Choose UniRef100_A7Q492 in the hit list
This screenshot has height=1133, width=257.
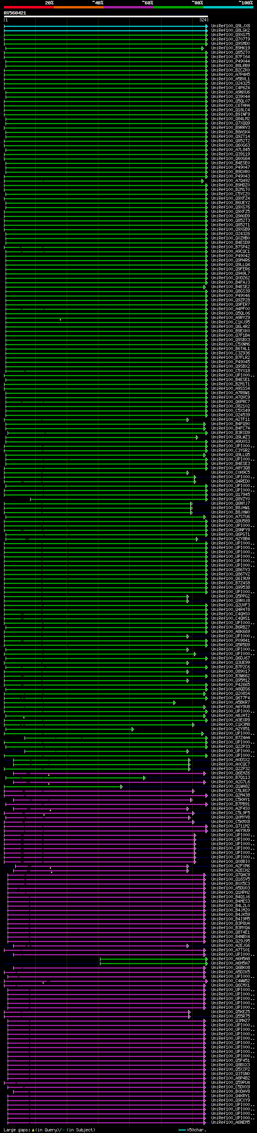230,181
